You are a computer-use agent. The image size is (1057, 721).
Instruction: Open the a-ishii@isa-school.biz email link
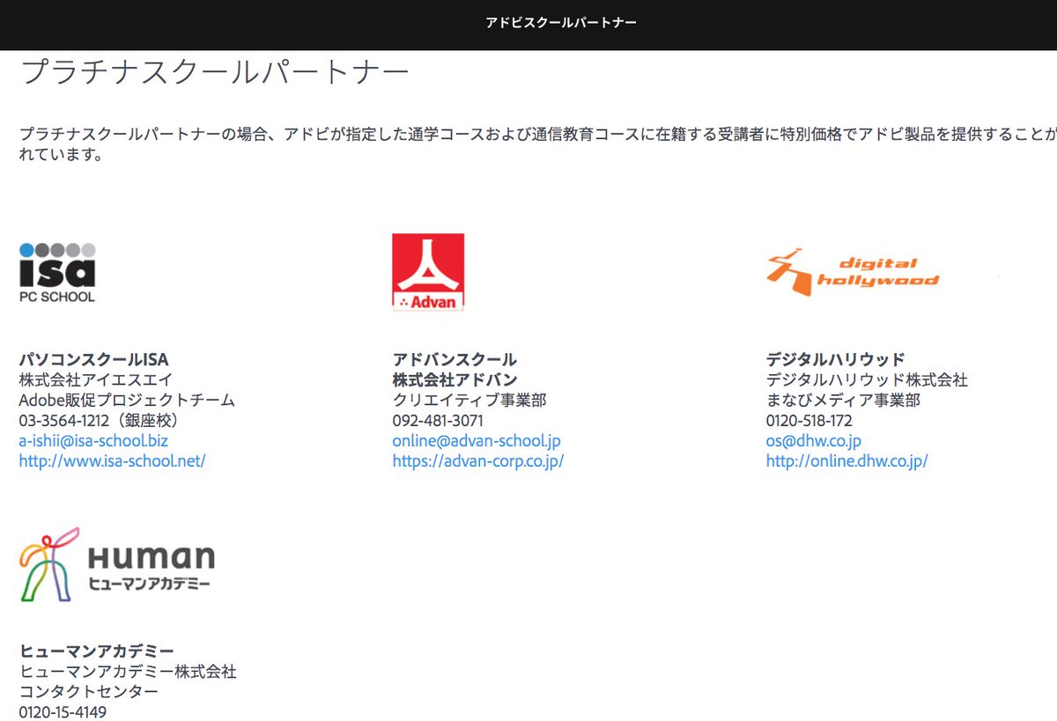click(x=93, y=441)
